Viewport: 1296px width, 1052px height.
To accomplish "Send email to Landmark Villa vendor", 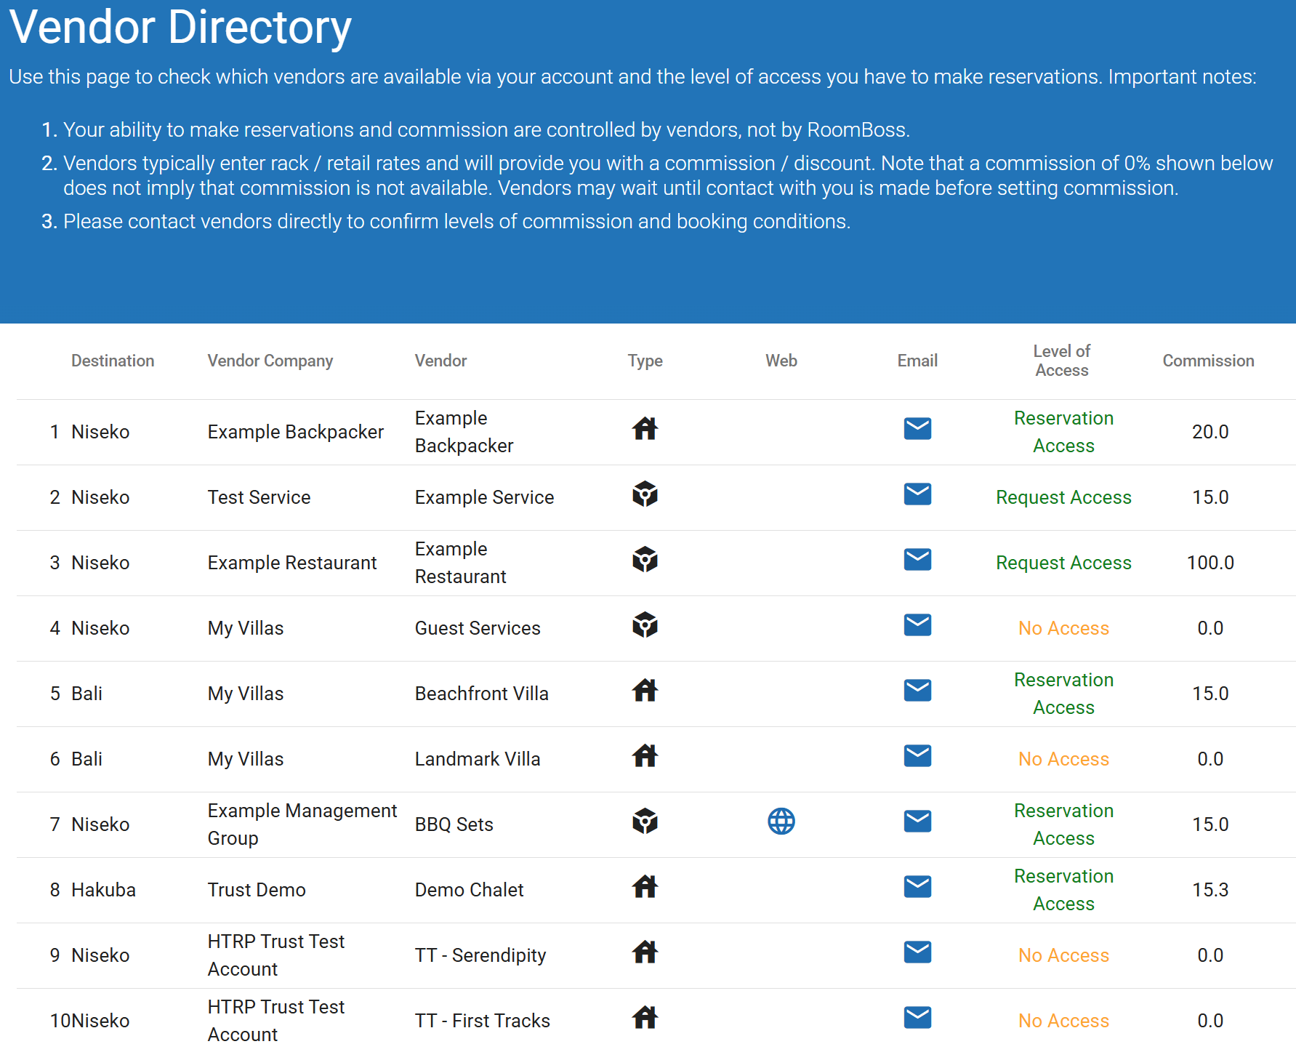I will [x=917, y=756].
